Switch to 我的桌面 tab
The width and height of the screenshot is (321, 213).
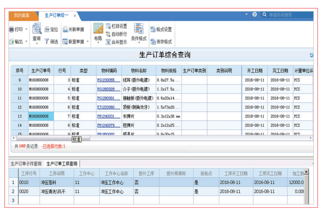(x=22, y=15)
